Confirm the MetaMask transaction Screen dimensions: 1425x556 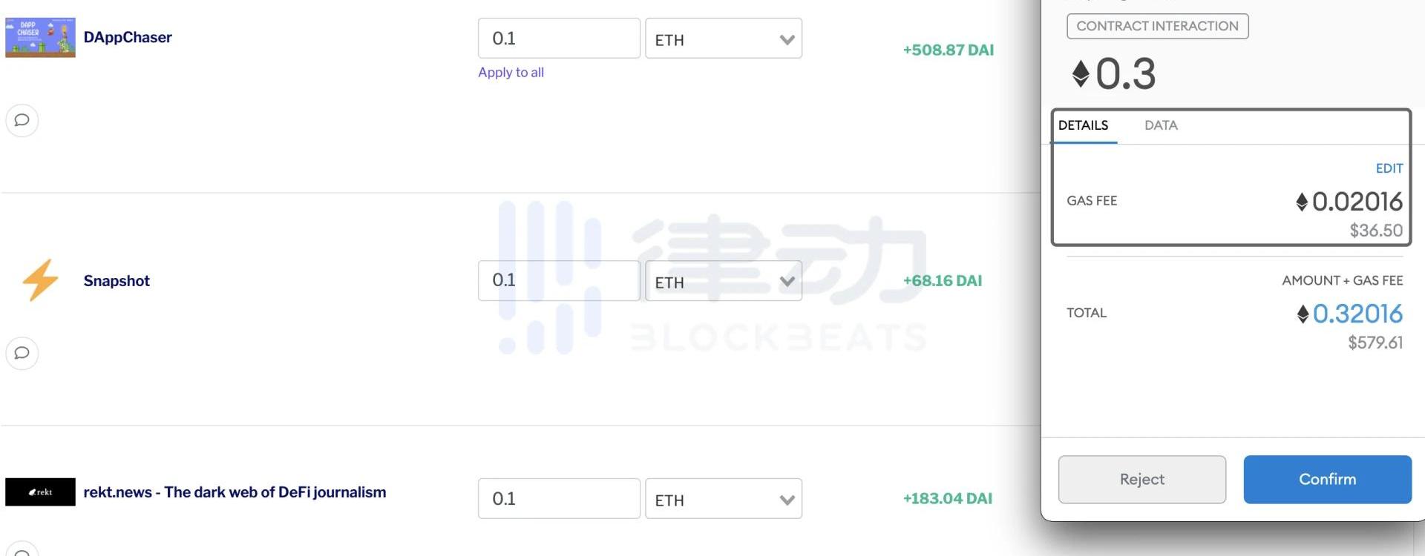point(1327,480)
